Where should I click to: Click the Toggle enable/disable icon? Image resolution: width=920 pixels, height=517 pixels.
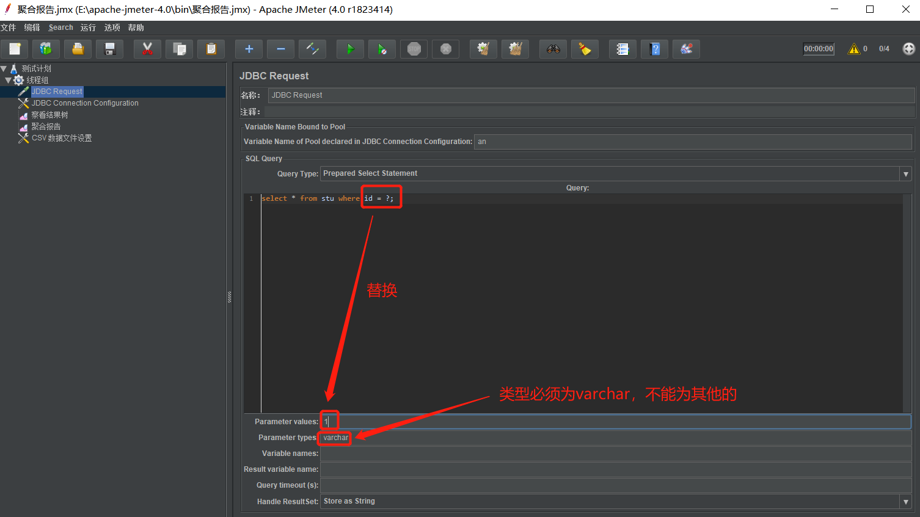[313, 49]
